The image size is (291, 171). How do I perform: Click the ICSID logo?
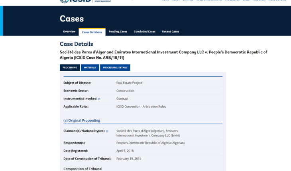tap(85, 1)
